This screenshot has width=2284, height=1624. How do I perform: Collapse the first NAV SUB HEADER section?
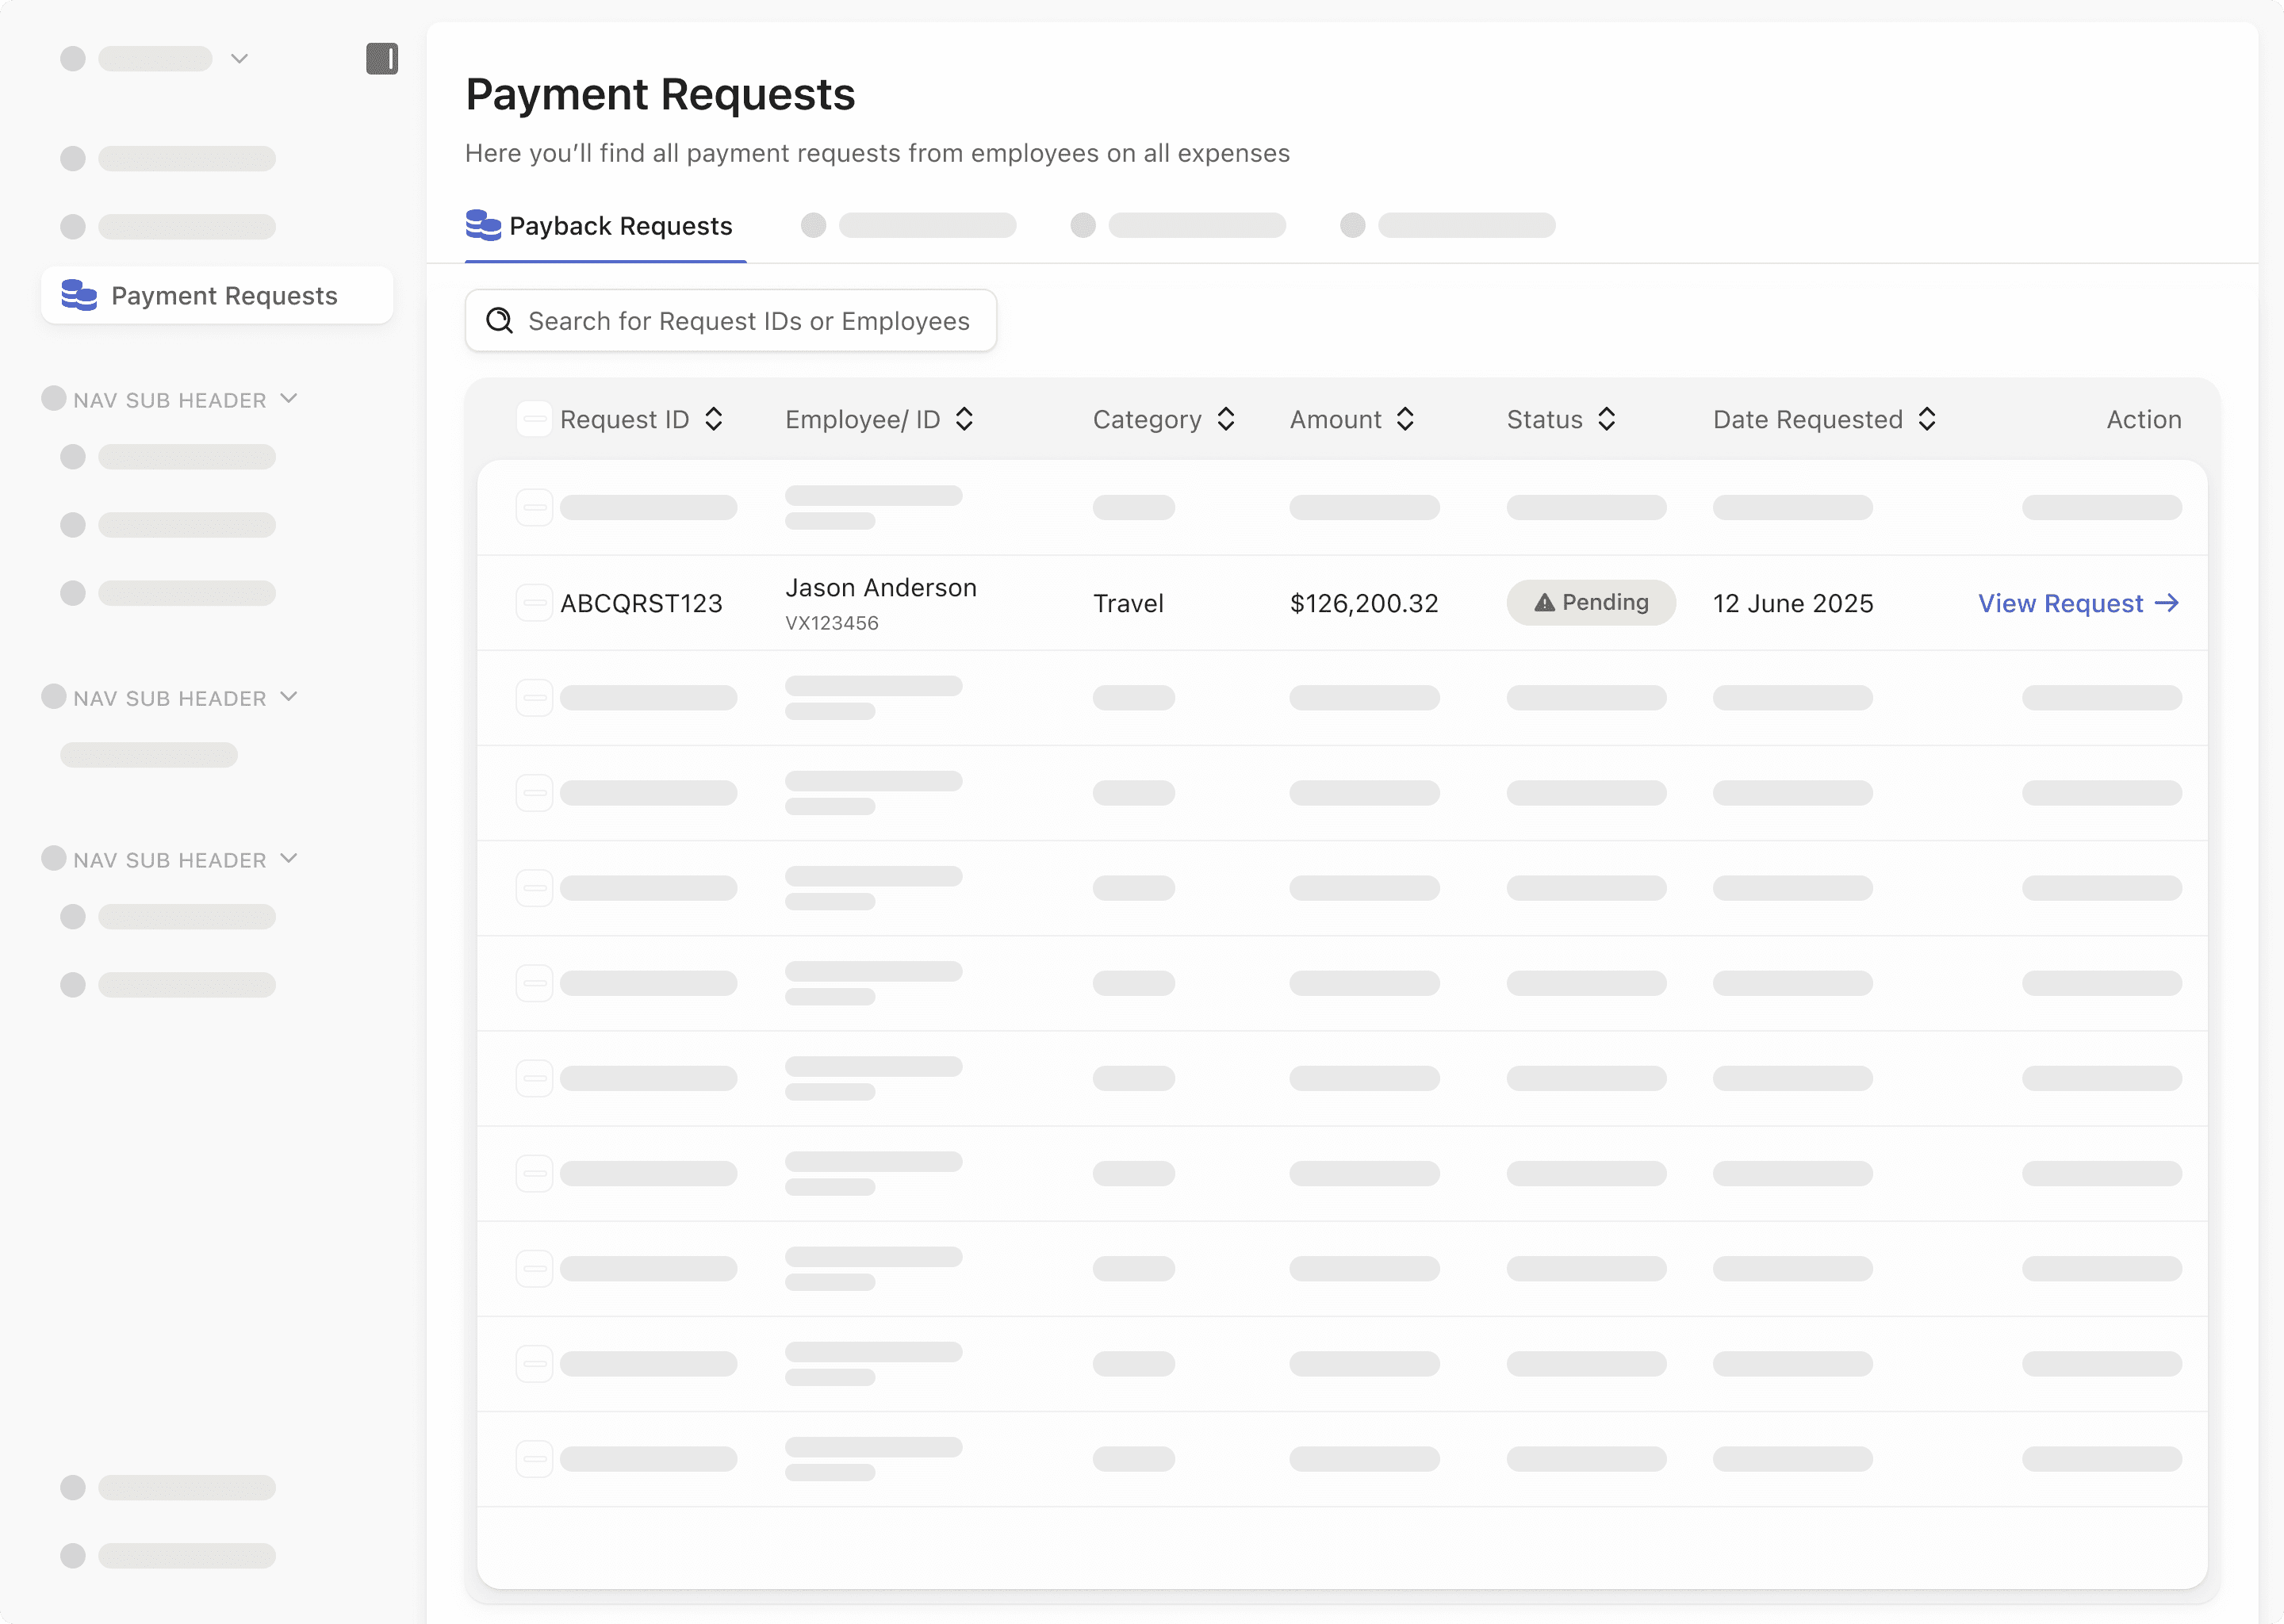[x=289, y=399]
